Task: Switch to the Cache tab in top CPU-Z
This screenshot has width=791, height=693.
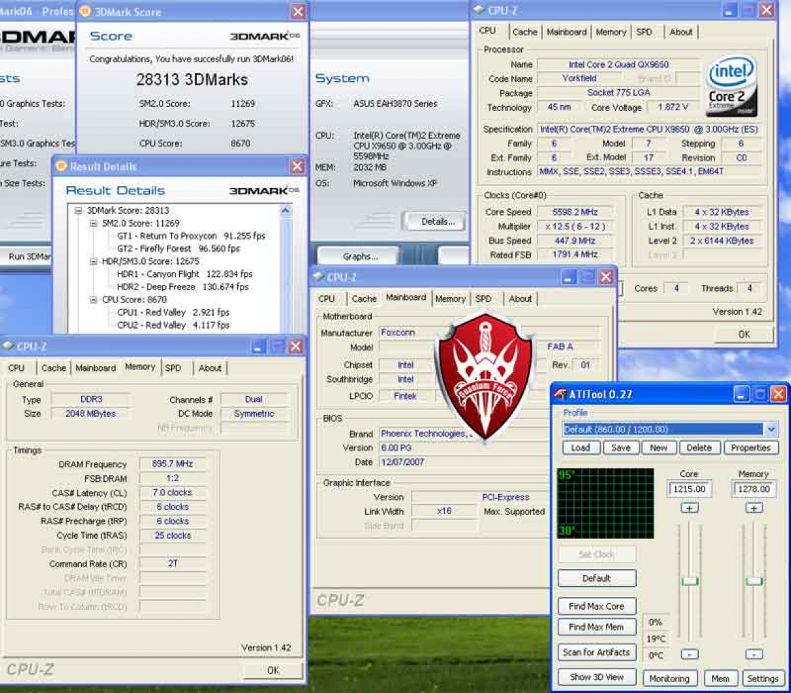Action: pos(525,32)
